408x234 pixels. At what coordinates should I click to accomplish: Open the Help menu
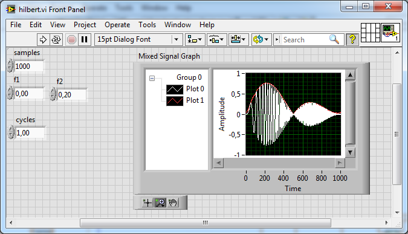(207, 25)
